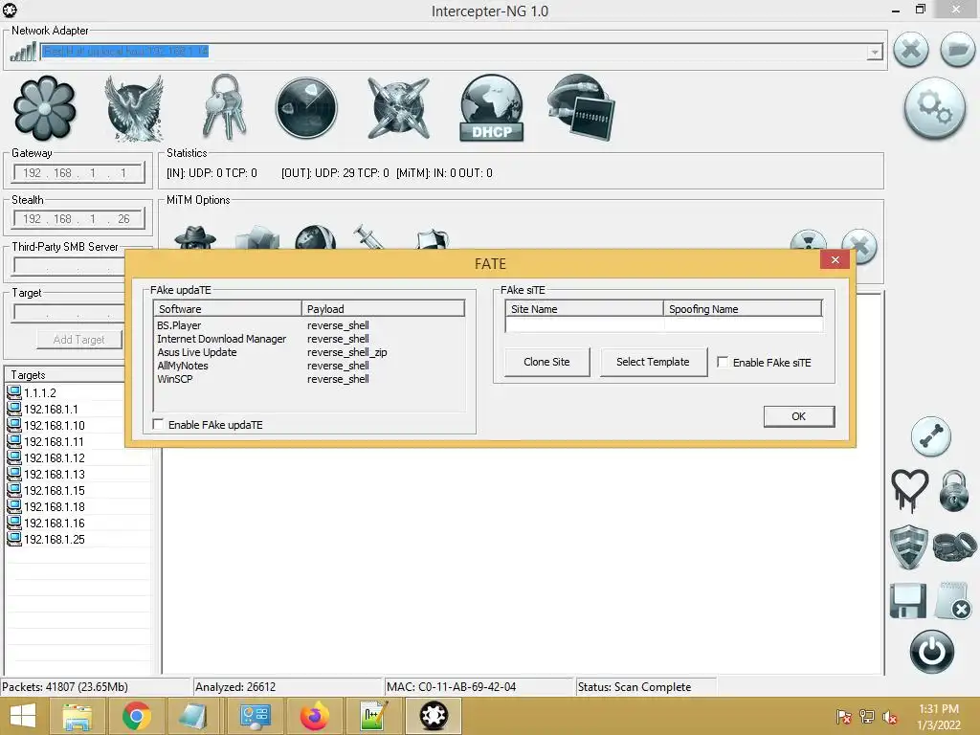
Task: Click the power start/stop button
Action: tap(932, 652)
